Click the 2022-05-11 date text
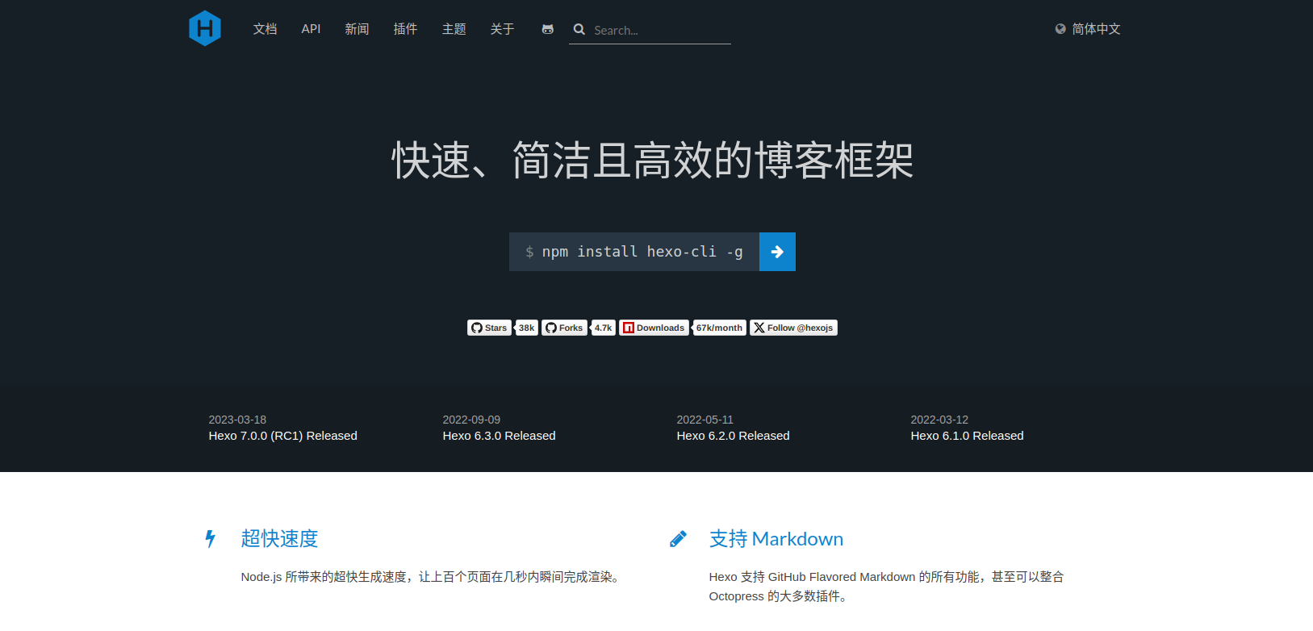 pos(705,420)
